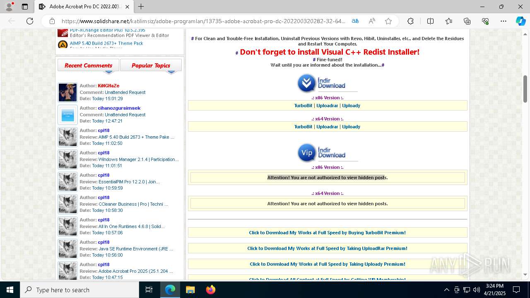Open the volume control in tray
Screen dimensions: 530x298
[x=477, y=290]
